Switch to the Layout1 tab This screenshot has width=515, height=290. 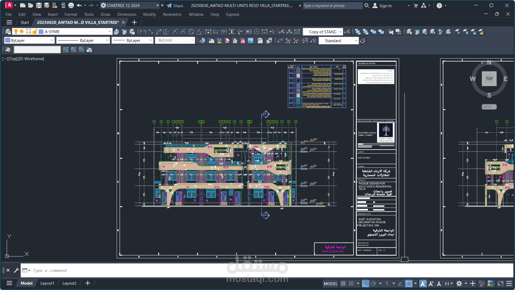tap(47, 283)
